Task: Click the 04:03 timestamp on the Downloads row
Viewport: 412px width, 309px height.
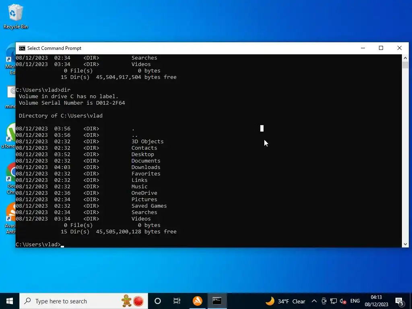Action: (62, 167)
